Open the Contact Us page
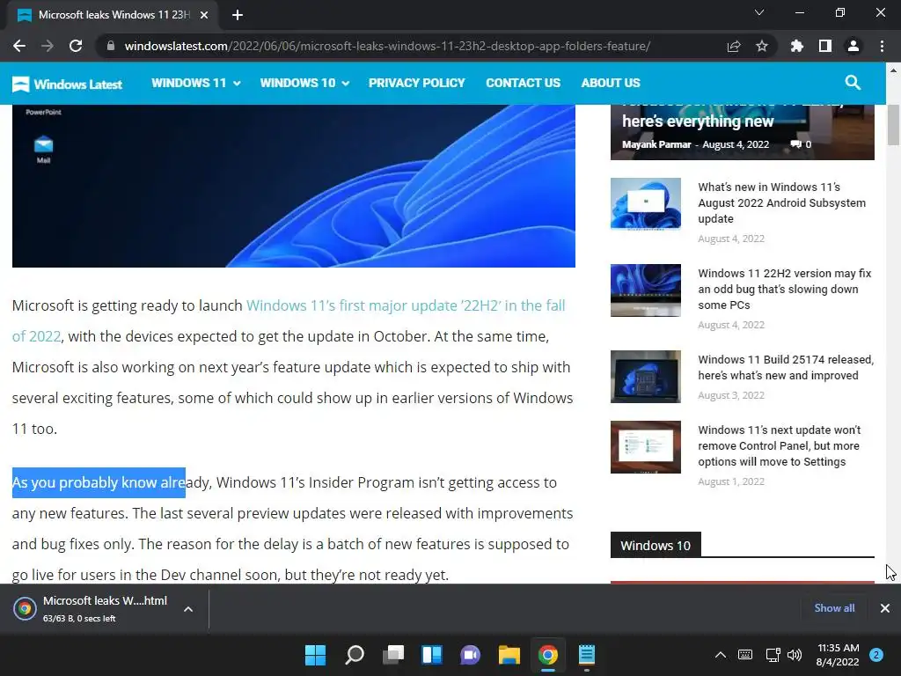The width and height of the screenshot is (901, 676). tap(523, 83)
